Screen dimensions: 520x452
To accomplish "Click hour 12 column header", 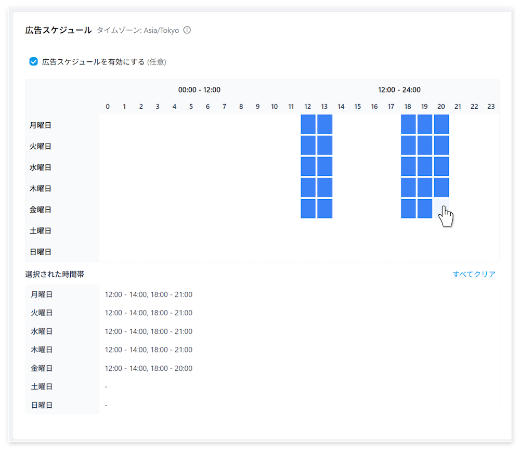I will [x=308, y=107].
